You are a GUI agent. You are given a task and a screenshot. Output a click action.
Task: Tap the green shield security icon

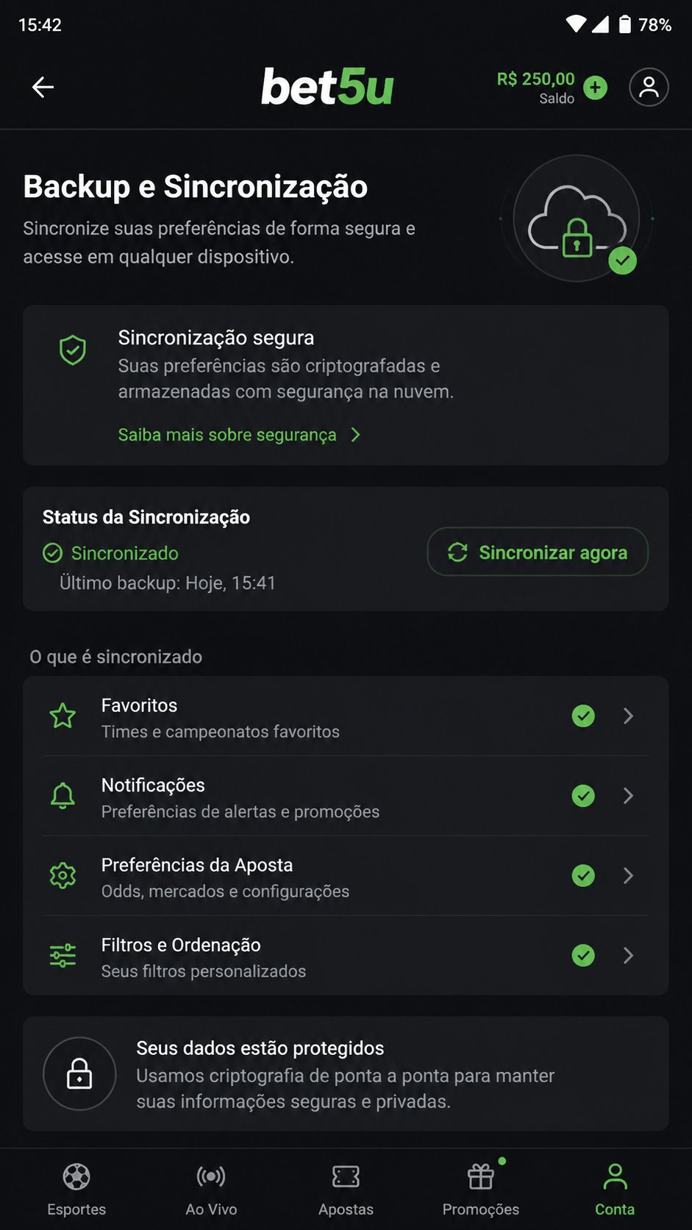tap(73, 350)
